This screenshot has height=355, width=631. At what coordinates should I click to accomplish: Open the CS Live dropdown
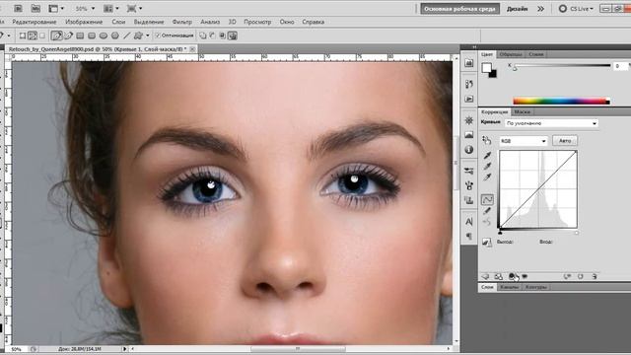pyautogui.click(x=576, y=9)
